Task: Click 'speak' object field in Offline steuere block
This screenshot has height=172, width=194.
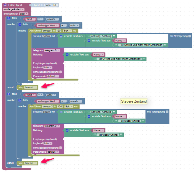Action: pos(47,36)
